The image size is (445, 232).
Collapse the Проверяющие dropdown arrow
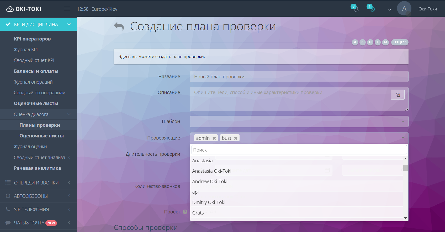point(403,137)
